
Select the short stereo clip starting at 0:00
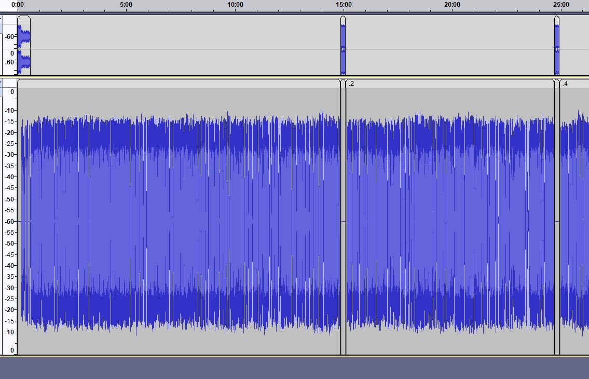click(x=24, y=46)
